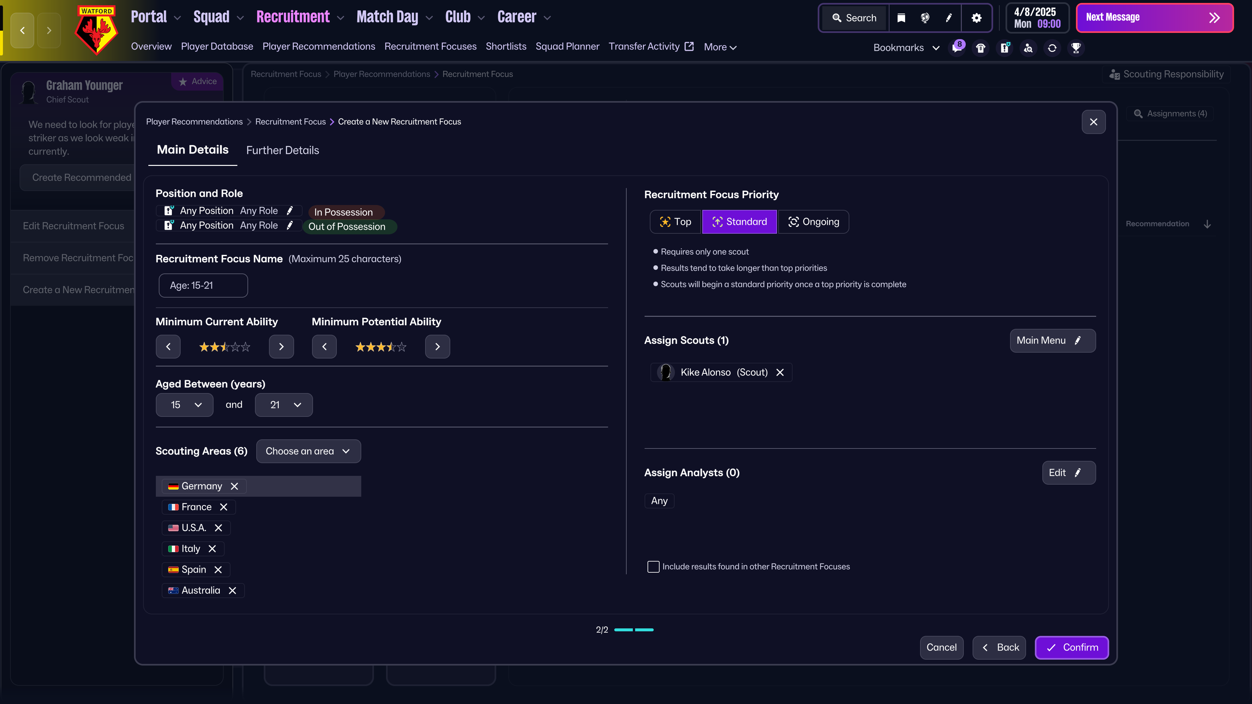Remove scout Kike Alonso from assignment
This screenshot has height=704, width=1252.
780,372
